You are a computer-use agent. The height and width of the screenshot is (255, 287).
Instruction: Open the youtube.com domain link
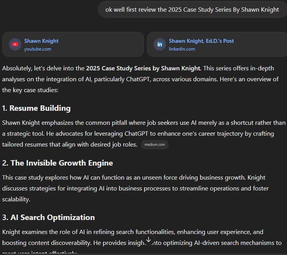(x=38, y=49)
